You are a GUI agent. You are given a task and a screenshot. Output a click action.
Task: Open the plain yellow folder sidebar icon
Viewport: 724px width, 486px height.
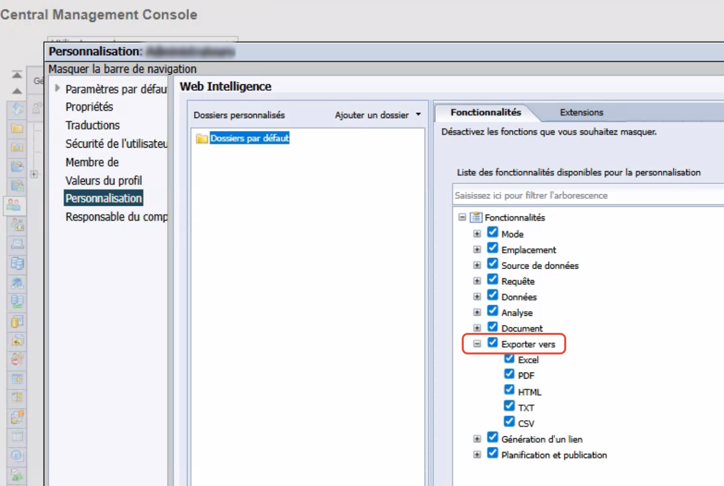[x=17, y=128]
